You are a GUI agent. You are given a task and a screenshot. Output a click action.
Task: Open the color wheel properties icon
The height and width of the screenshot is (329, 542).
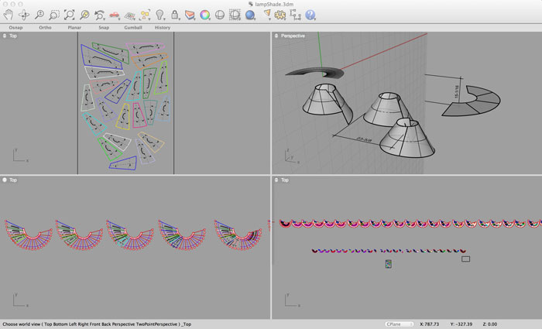[x=204, y=15]
